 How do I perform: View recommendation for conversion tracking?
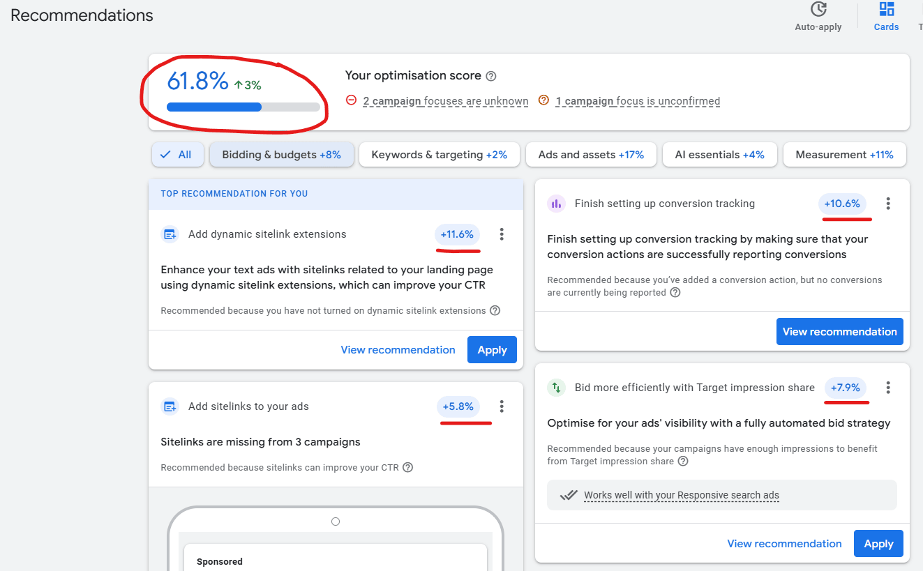pyautogui.click(x=839, y=332)
